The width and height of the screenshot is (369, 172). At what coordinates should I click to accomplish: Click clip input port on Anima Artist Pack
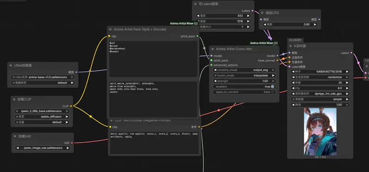(109, 36)
